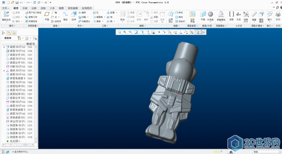282x154 pixels.
Task: Click the Style (样式) surface tool
Action: pyautogui.click(x=179, y=13)
